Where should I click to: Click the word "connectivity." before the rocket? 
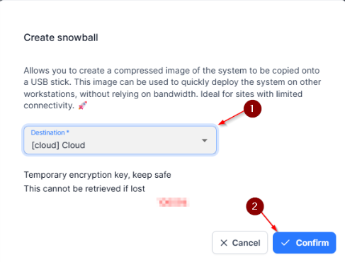pyautogui.click(x=49, y=106)
